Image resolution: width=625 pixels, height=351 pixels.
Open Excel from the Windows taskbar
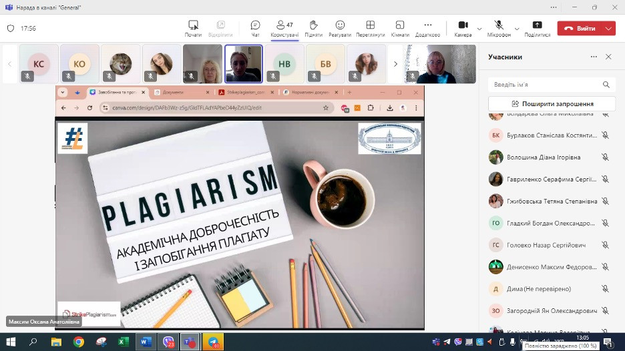pos(123,342)
